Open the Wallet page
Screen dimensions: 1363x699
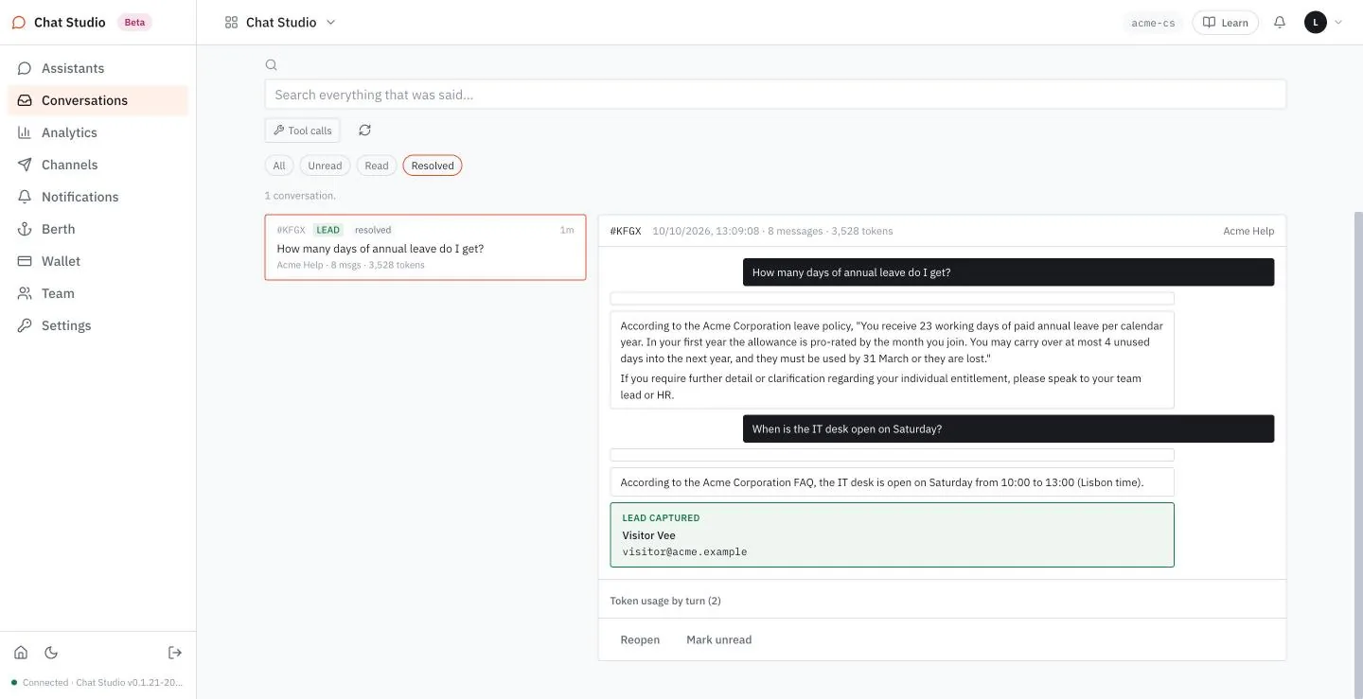(97, 261)
